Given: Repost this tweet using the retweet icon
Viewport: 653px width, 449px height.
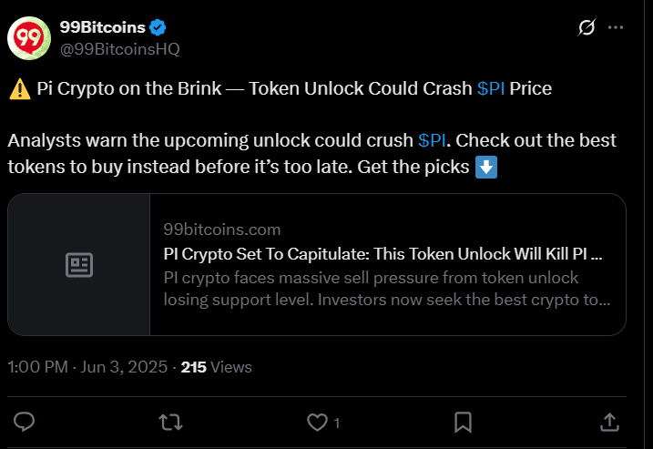Looking at the screenshot, I should coord(170,422).
